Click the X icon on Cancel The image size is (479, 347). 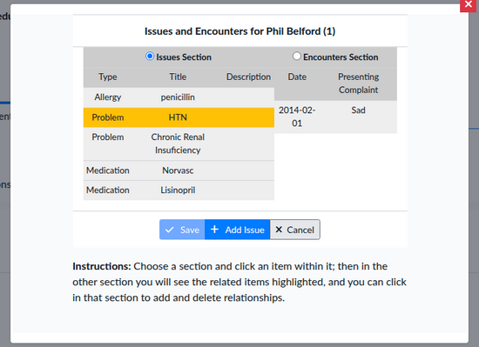[279, 230]
